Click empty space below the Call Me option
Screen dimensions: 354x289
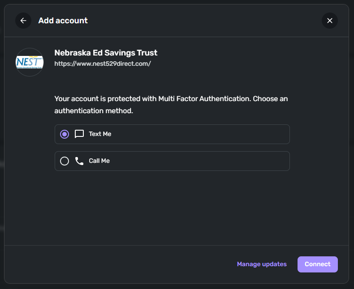coord(172,206)
